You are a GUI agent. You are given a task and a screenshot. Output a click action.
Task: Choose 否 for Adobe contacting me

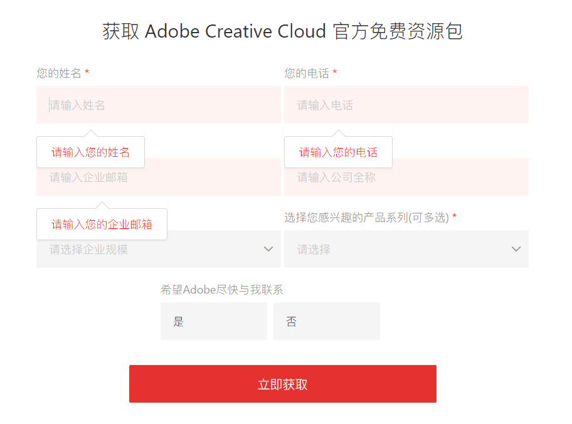[326, 321]
